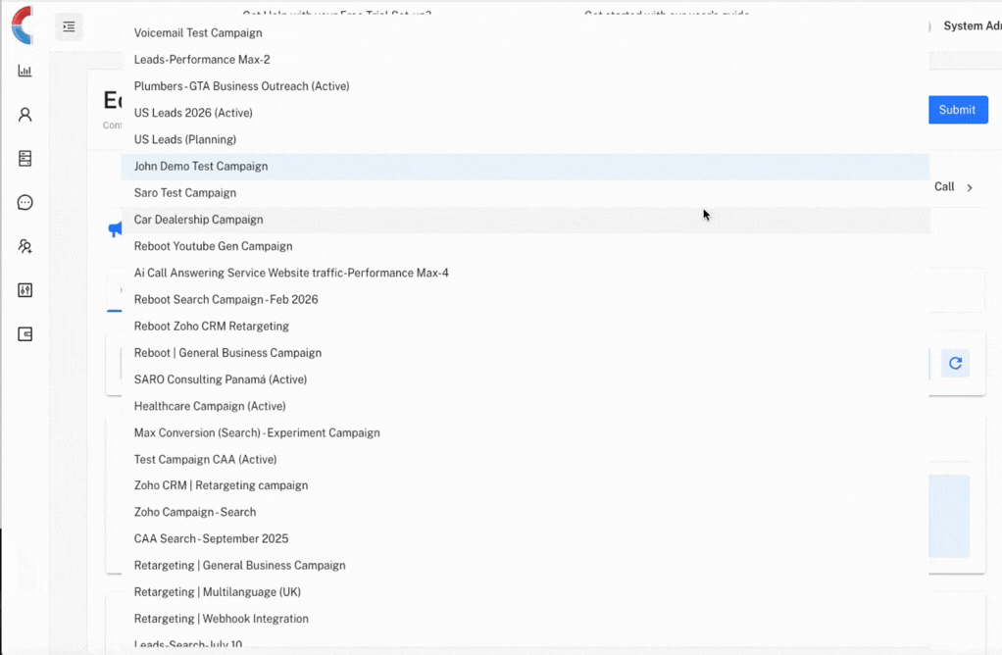
Task: Select Plumbers - GTA Business Outreach (Active)
Action: coord(242,86)
